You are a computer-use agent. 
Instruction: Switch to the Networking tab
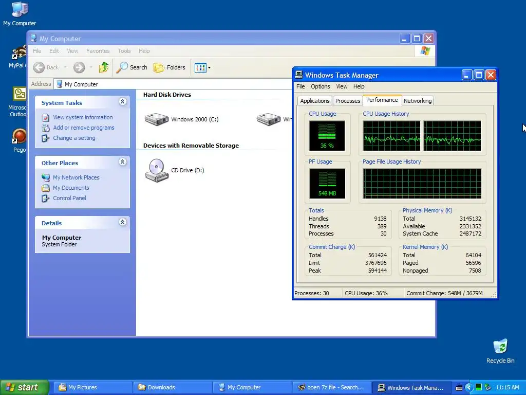pyautogui.click(x=418, y=101)
